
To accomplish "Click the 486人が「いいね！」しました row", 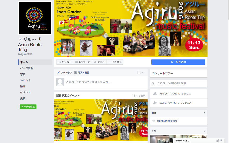I will 179,94.
